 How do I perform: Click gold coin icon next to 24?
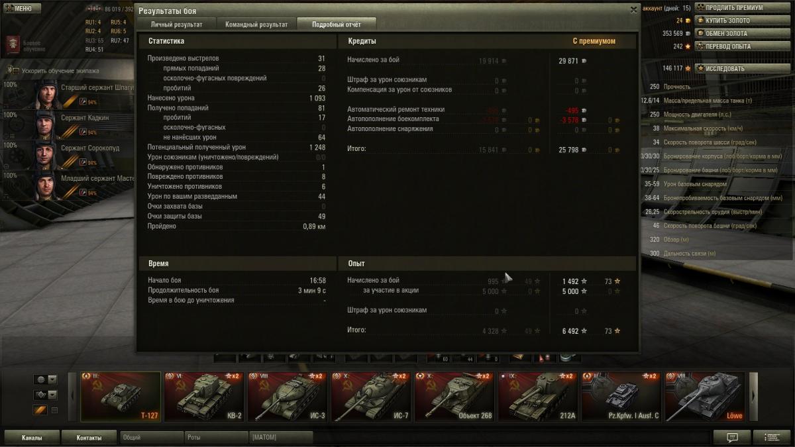[688, 21]
